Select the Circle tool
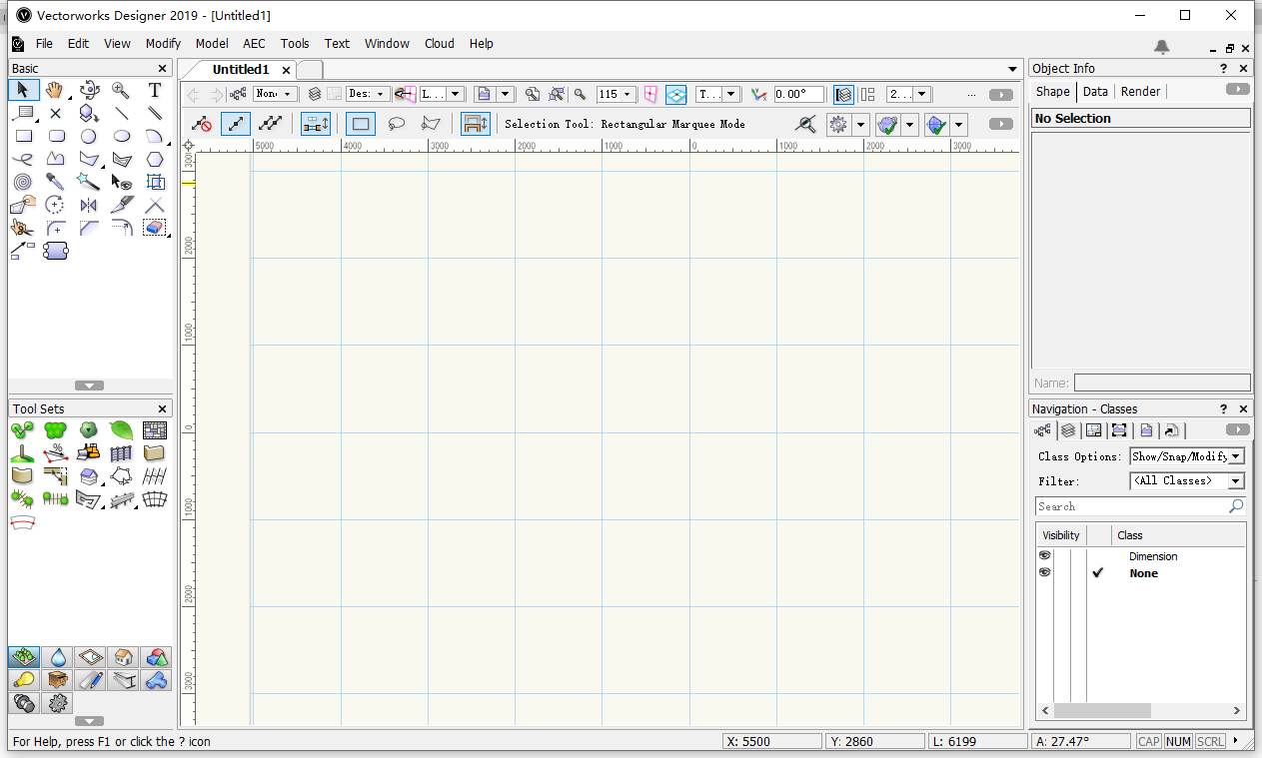This screenshot has height=758, width=1262. tap(89, 136)
